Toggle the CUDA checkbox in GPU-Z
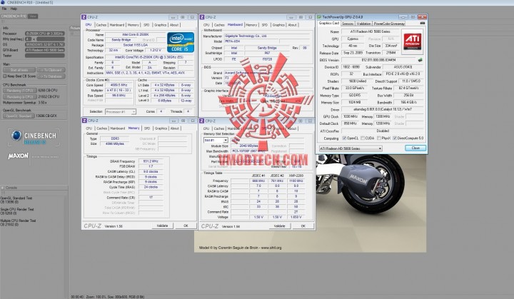The image size is (514, 299). (x=363, y=138)
